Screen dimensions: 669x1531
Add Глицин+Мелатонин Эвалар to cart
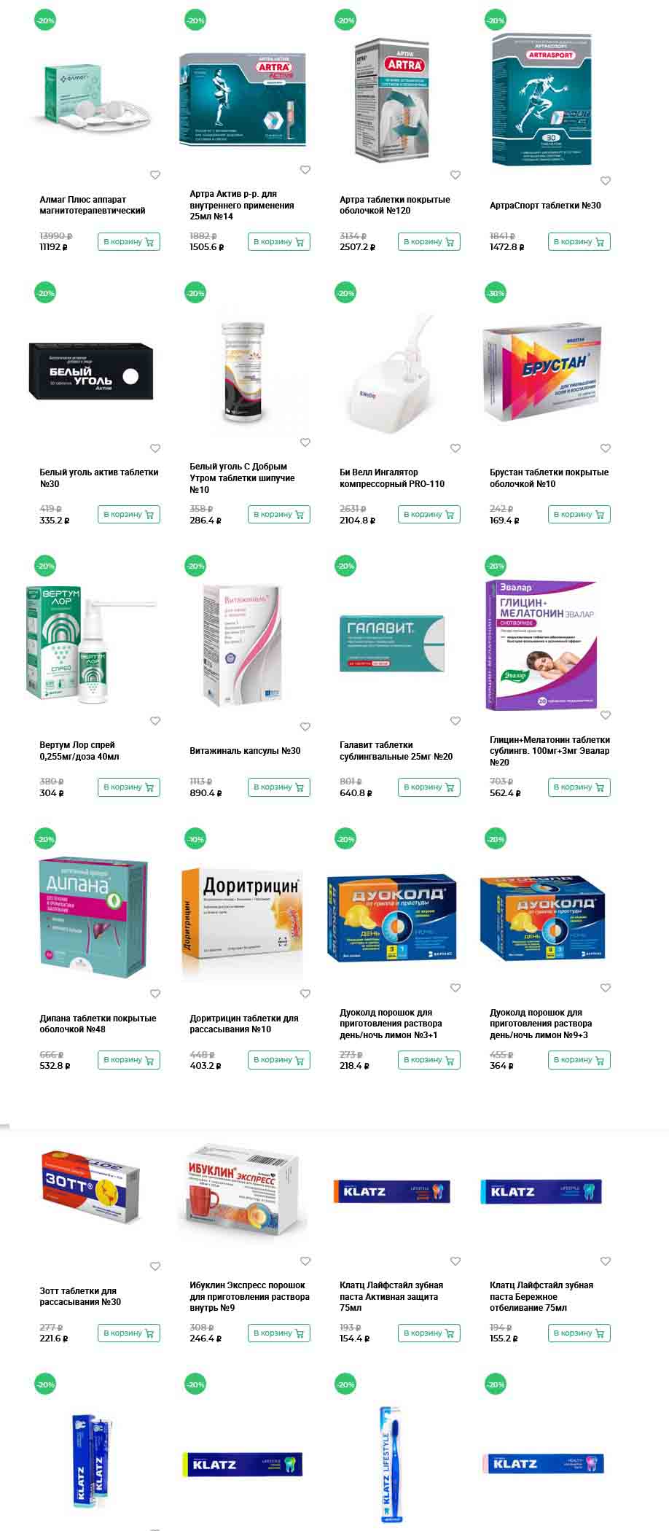(579, 787)
